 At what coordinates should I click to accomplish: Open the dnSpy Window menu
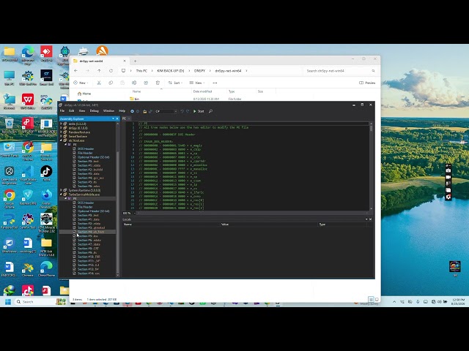[x=108, y=110]
